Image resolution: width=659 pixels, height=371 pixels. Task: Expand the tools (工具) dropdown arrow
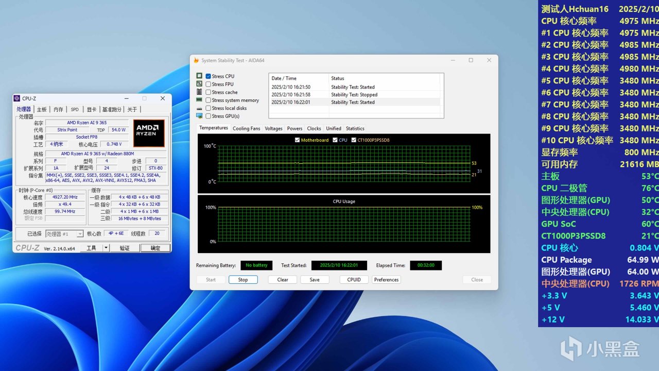pos(106,248)
